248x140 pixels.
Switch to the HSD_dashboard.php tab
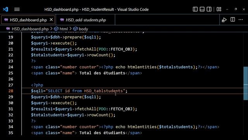click(x=28, y=20)
